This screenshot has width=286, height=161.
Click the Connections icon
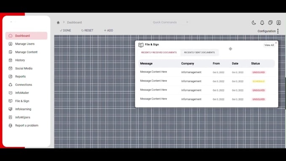tap(11, 84)
